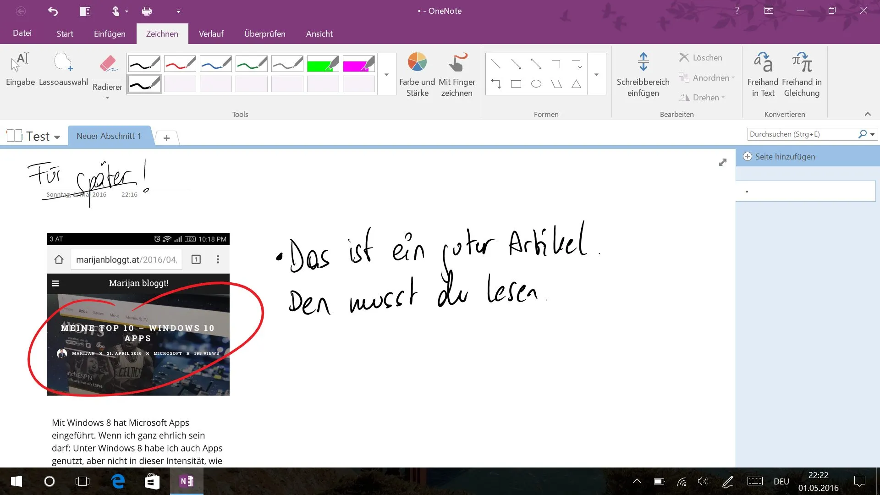Open the Windows Start menu
This screenshot has width=880, height=495.
pos(16,481)
